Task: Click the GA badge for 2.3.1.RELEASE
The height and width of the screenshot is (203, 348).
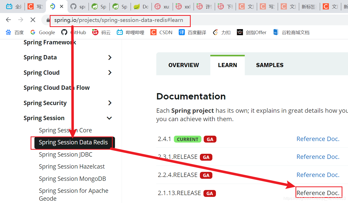Action: click(x=206, y=157)
